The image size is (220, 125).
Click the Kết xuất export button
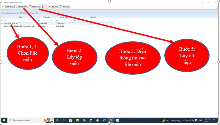(53, 6)
